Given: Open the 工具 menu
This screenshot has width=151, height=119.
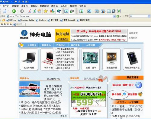Looking at the screenshot, I should point(64,6).
